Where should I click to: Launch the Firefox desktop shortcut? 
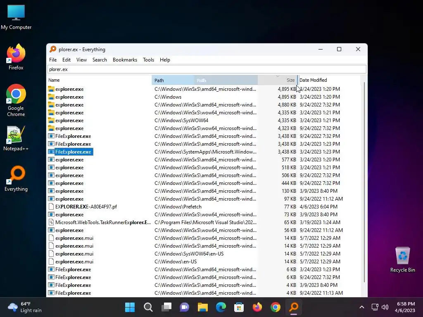pyautogui.click(x=16, y=57)
